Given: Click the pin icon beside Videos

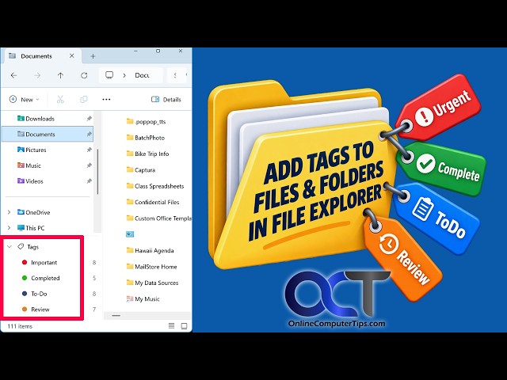Looking at the screenshot, I should coord(90,181).
